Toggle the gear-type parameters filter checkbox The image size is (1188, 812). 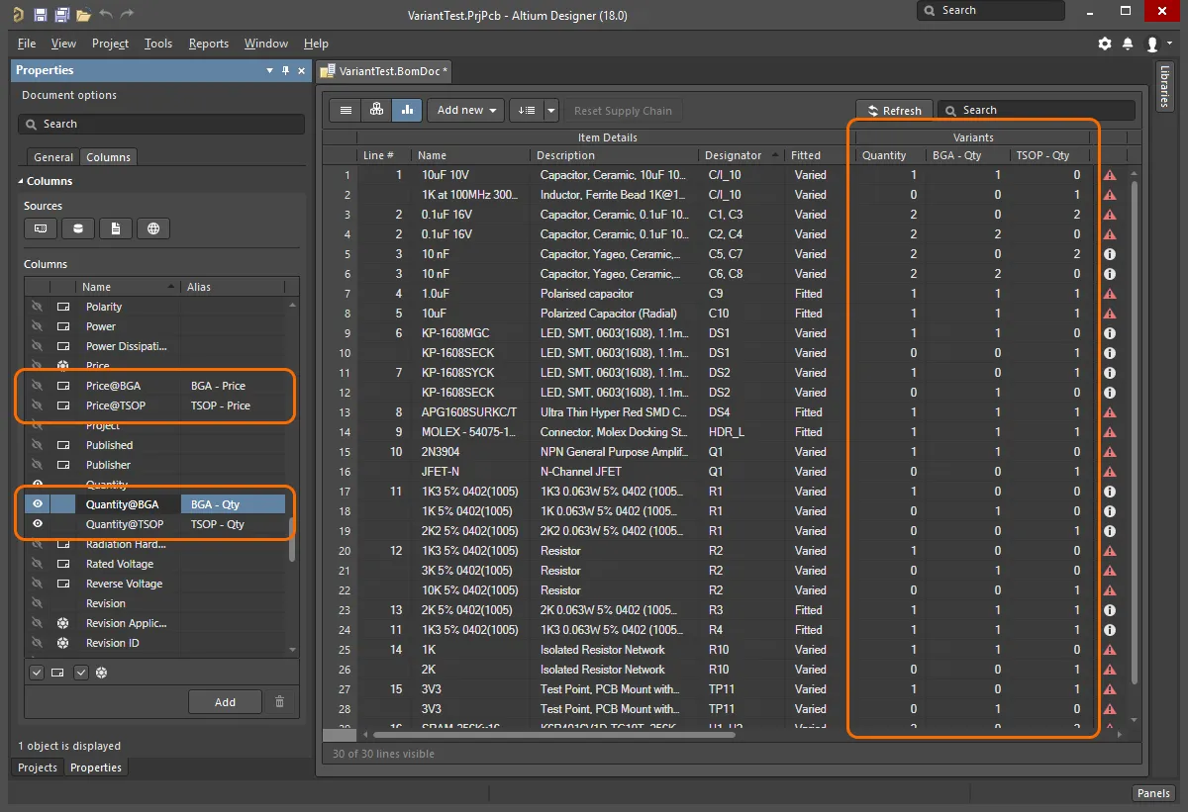coord(81,673)
